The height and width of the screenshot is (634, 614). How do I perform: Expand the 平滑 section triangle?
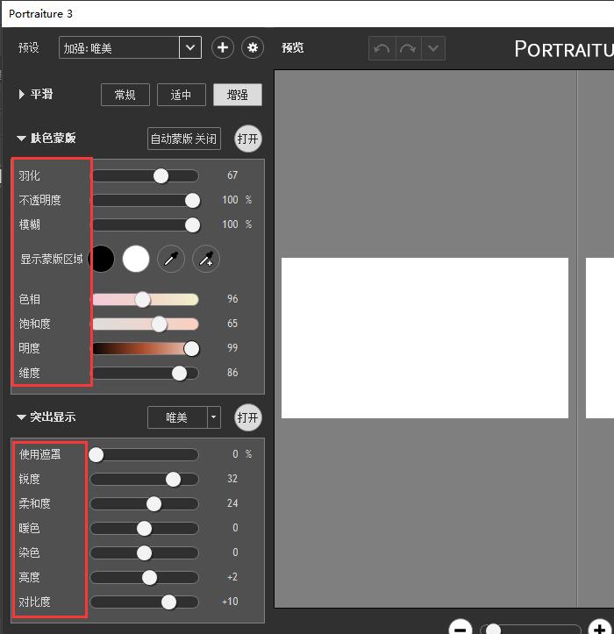click(21, 94)
